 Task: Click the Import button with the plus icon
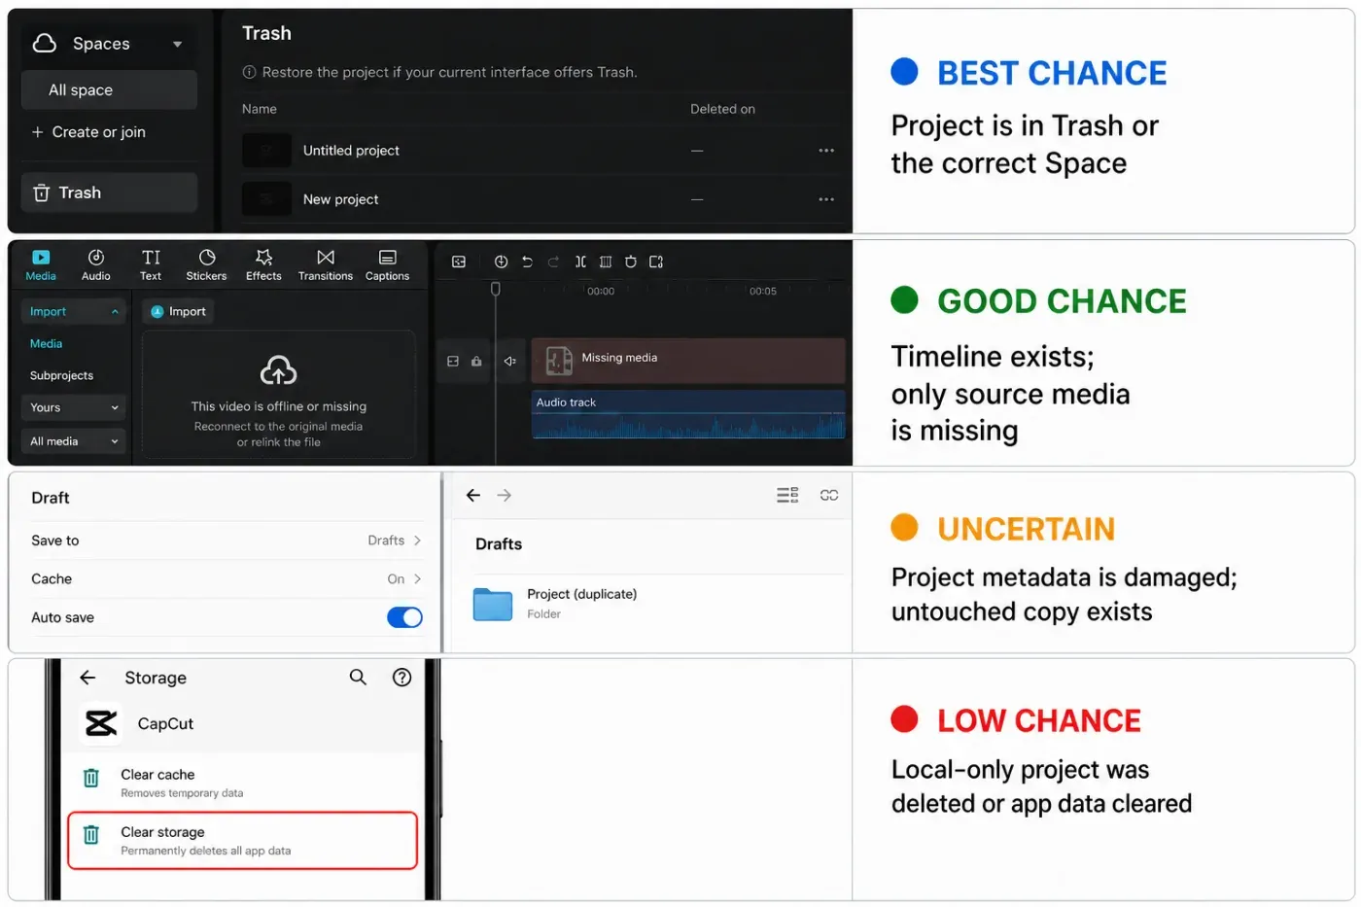179,312
